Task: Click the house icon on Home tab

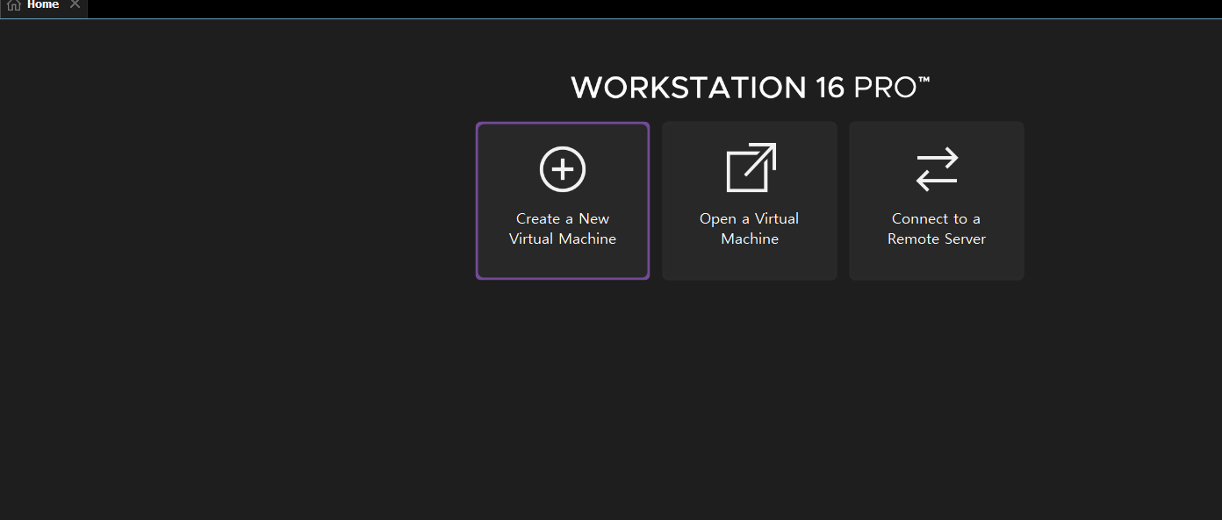Action: coord(14,5)
